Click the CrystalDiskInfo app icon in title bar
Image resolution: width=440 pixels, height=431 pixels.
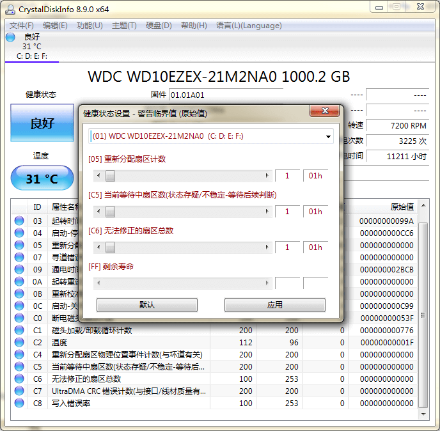coord(10,9)
